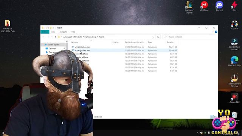Screen dimensions: 242x136
Task: Open the MEGAsync desktop shortcut
Action: click(204, 6)
